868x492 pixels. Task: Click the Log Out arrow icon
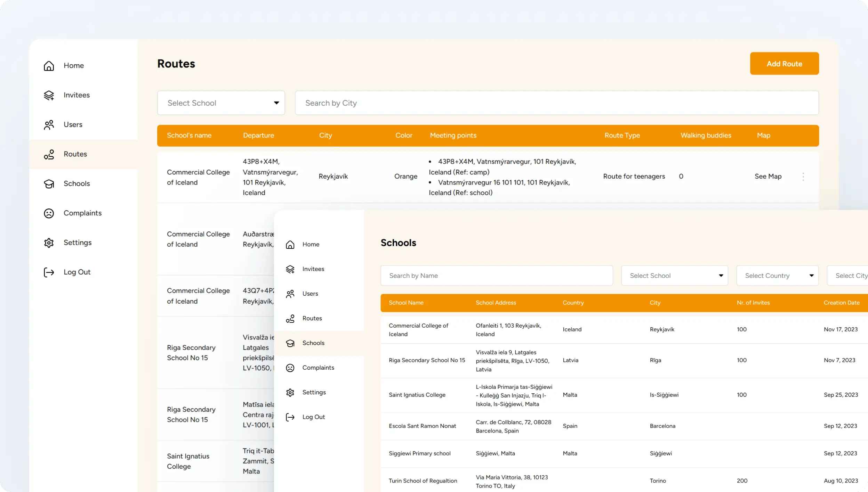(49, 272)
